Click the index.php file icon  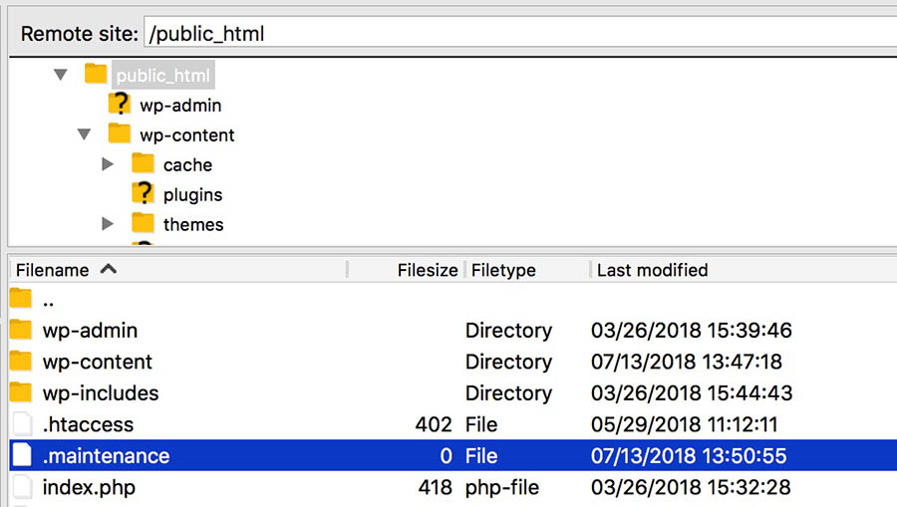21,488
